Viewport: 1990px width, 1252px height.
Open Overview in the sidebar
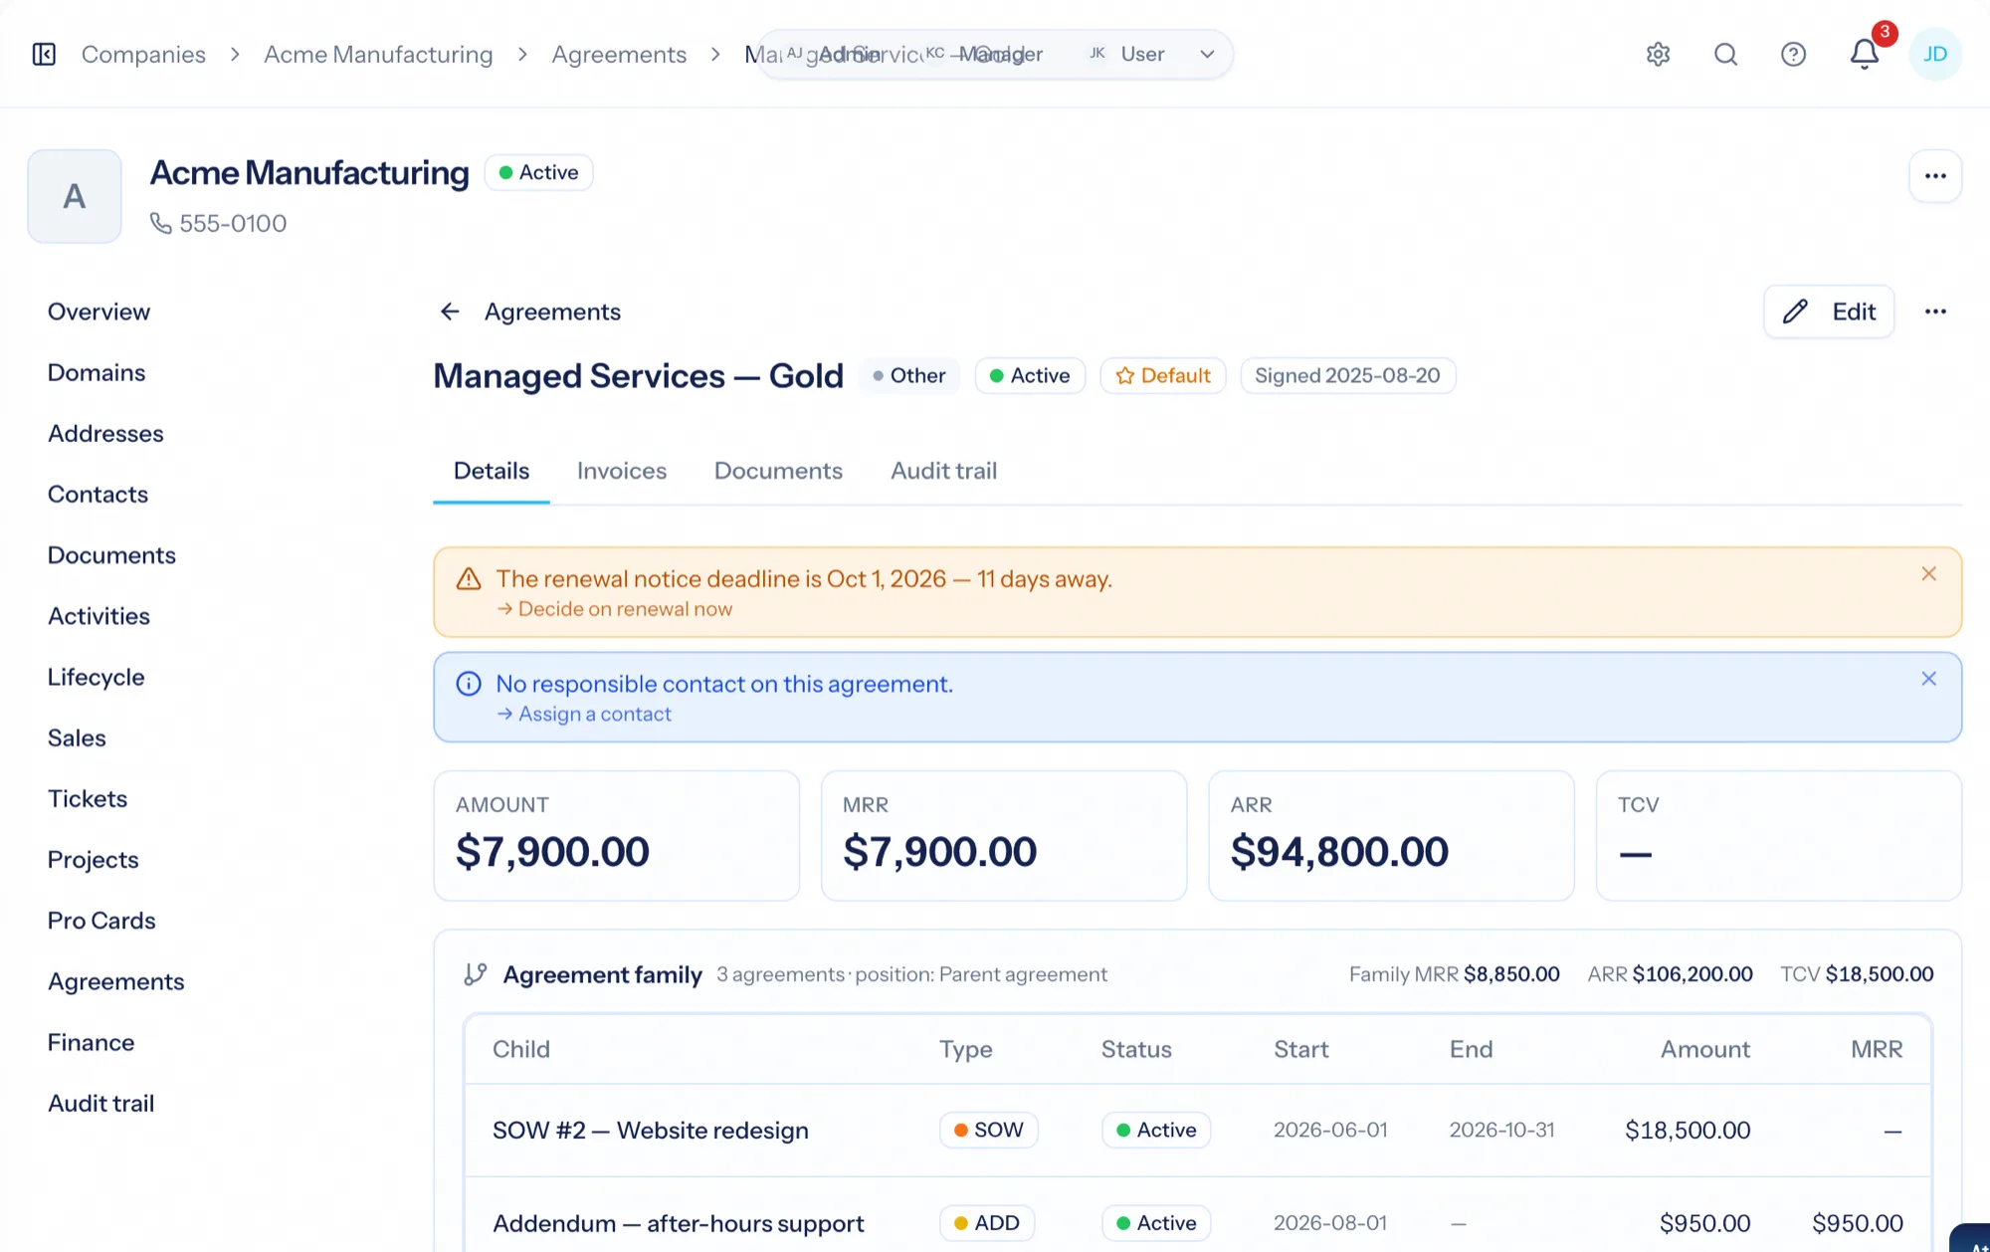click(99, 312)
